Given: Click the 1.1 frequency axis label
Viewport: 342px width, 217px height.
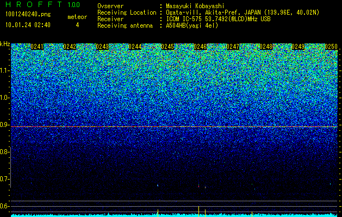Looking at the screenshot, I should 4,71.
